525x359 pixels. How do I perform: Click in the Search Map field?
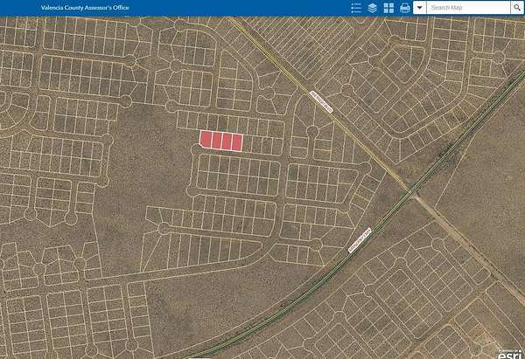point(467,8)
